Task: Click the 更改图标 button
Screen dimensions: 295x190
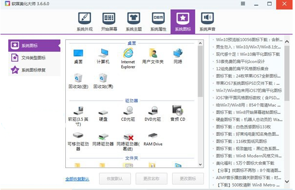Action: (188, 178)
